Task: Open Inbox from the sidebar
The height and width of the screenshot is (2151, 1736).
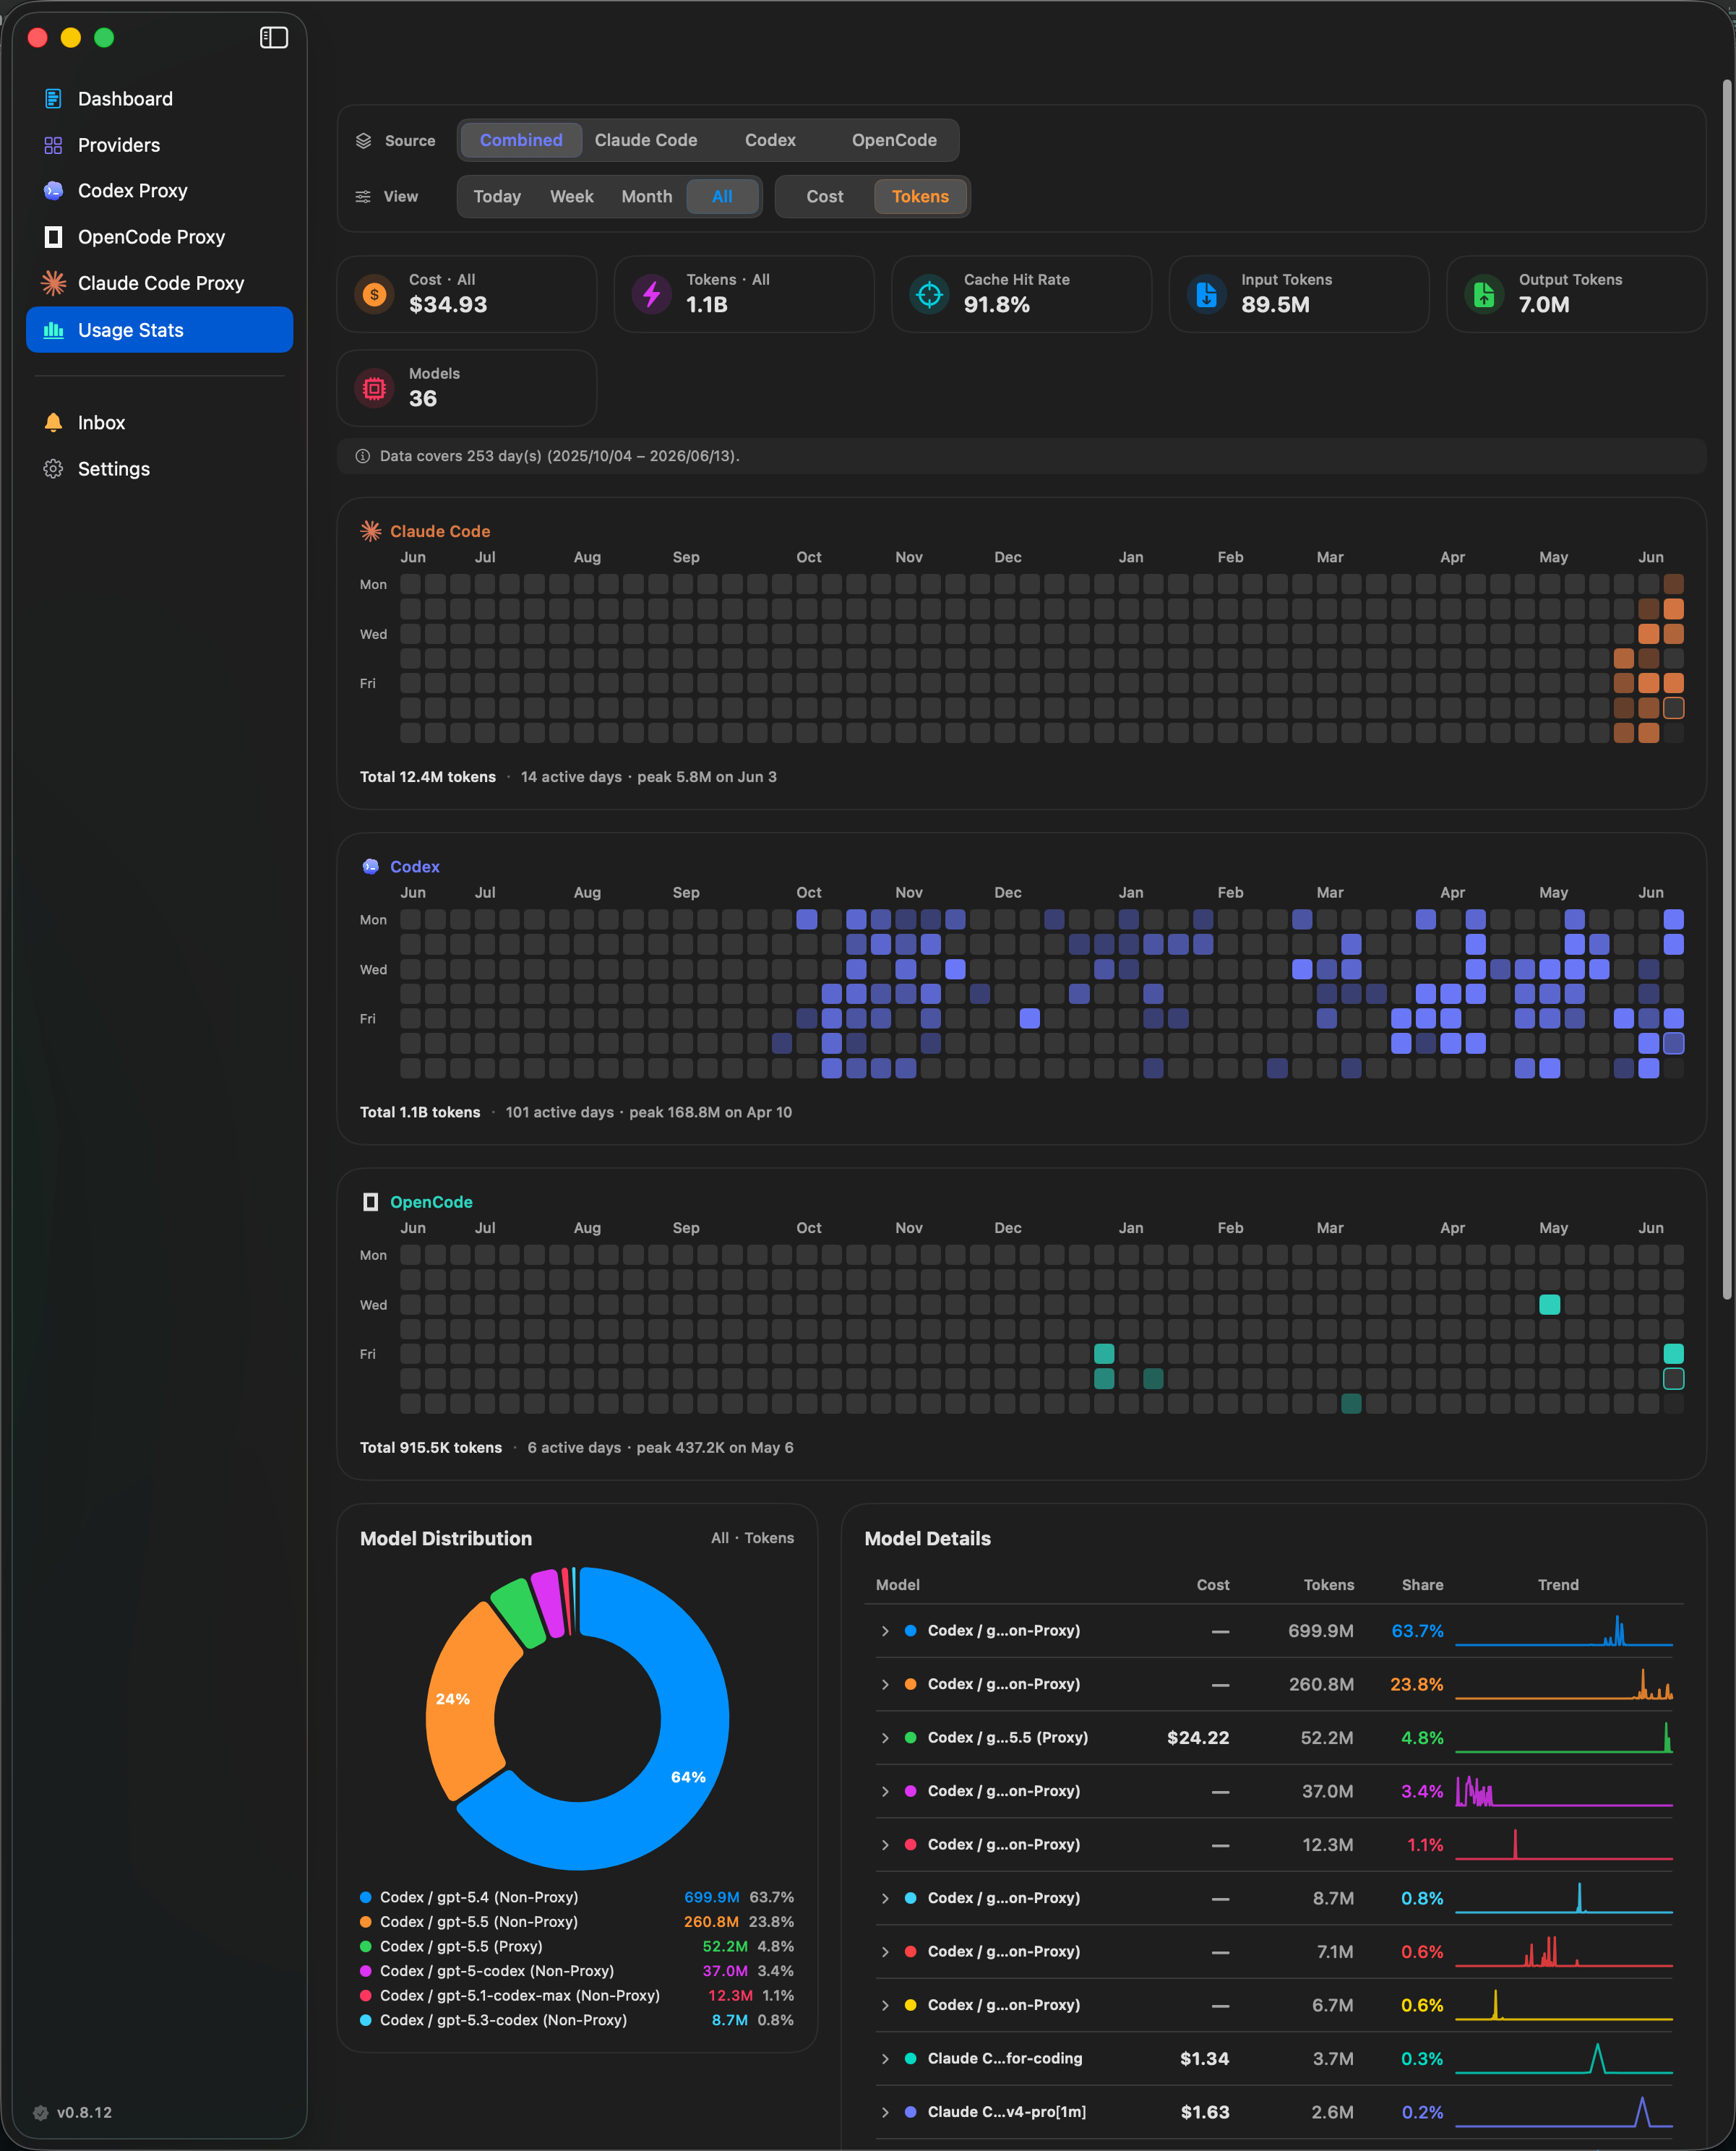Action: click(x=160, y=423)
